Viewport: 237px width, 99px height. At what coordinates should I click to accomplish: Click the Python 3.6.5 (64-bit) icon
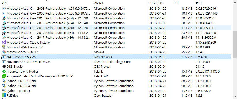4,86
